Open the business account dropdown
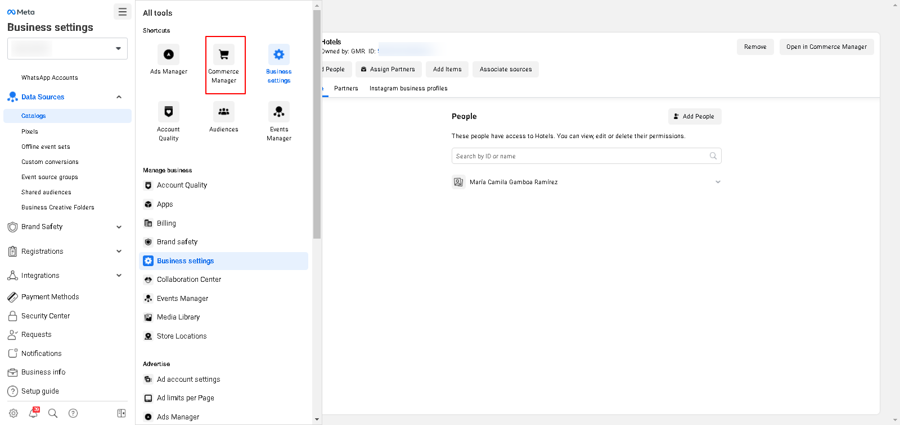Screen dimensions: 900x425 (x=67, y=48)
